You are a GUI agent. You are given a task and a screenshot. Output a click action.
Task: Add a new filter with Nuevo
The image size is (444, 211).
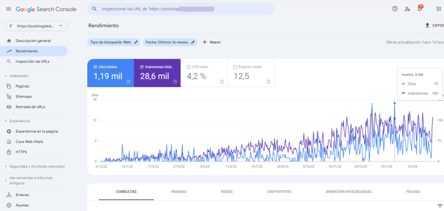pyautogui.click(x=212, y=42)
